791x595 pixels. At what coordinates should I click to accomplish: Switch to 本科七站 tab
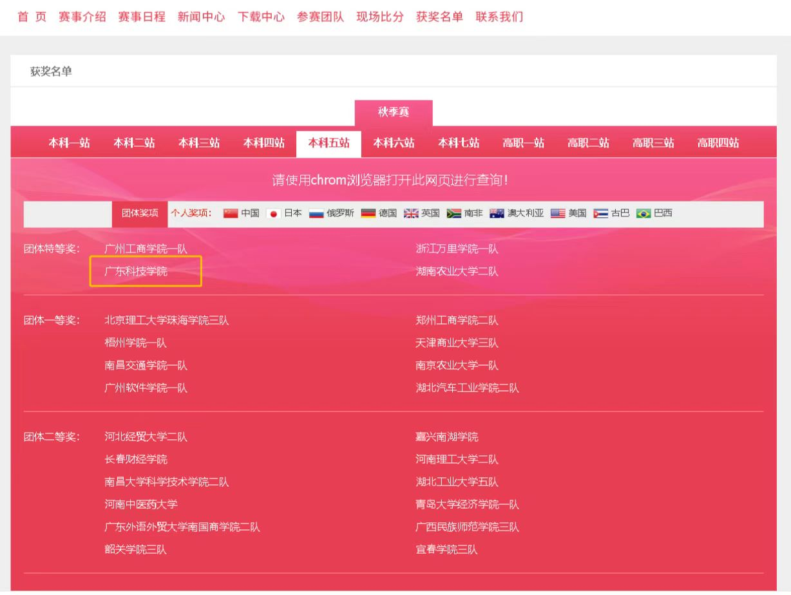[459, 144]
